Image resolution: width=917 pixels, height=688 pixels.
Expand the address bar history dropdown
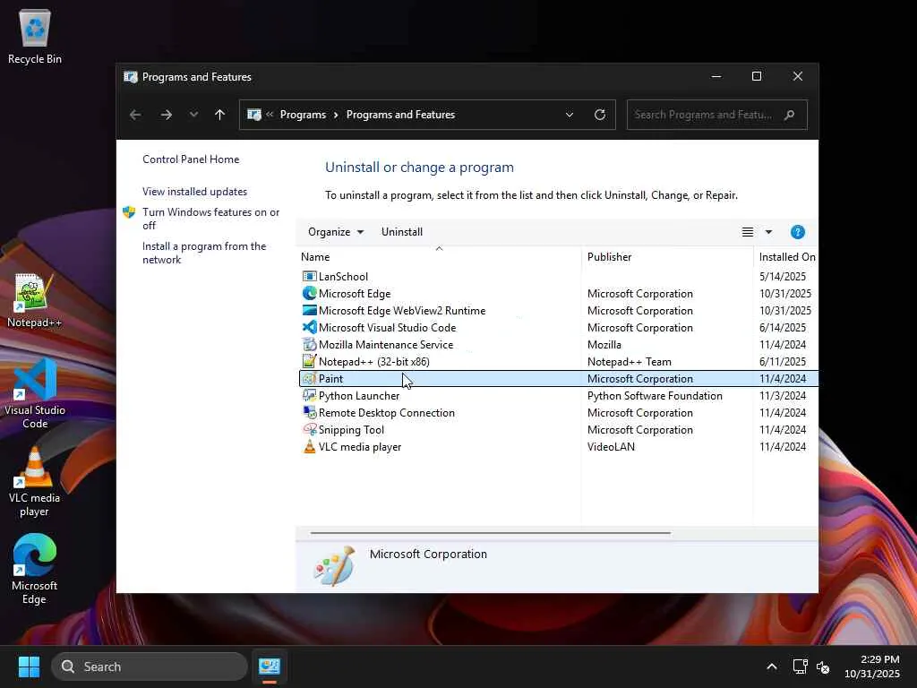[569, 115]
